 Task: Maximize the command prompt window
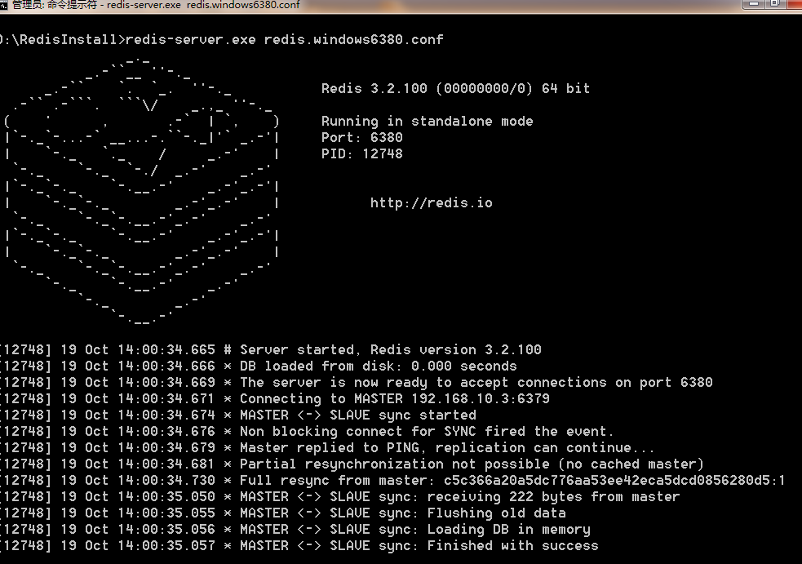pyautogui.click(x=775, y=4)
